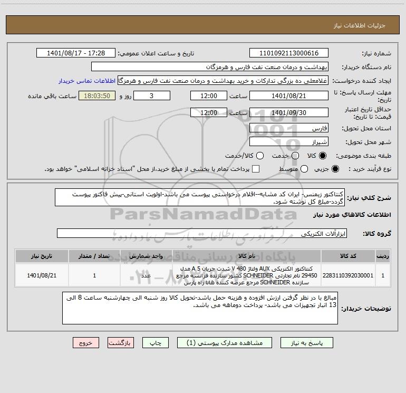Click the delivery city field شیراز

click(x=289, y=141)
